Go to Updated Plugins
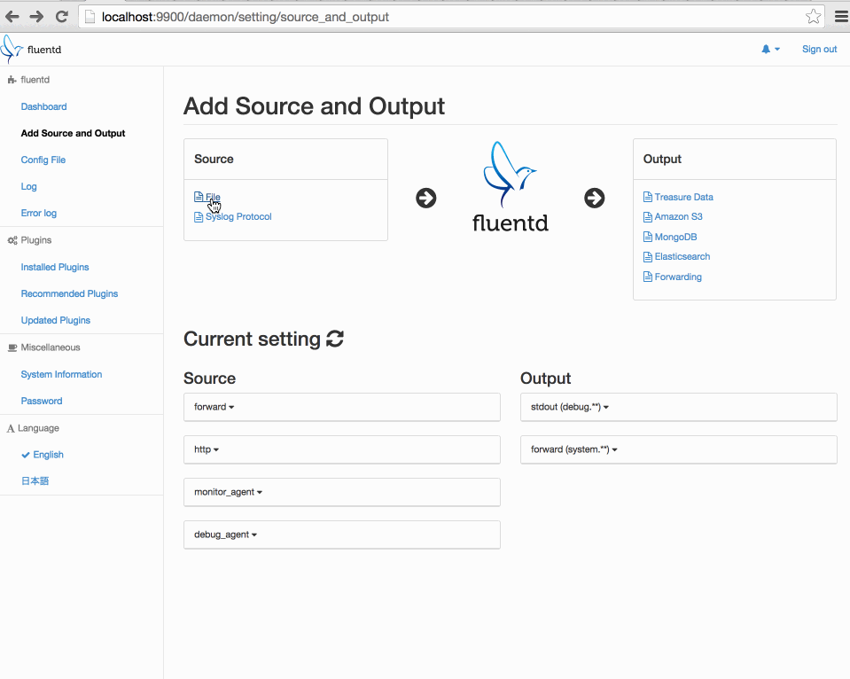The height and width of the screenshot is (679, 850). (55, 320)
